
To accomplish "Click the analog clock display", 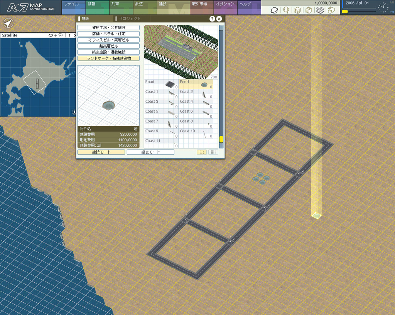I will click(383, 8).
